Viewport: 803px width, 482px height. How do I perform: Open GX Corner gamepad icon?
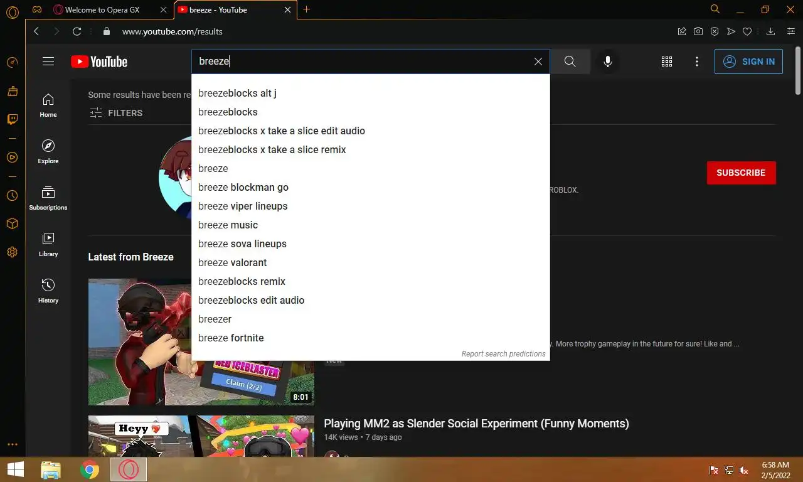38,10
